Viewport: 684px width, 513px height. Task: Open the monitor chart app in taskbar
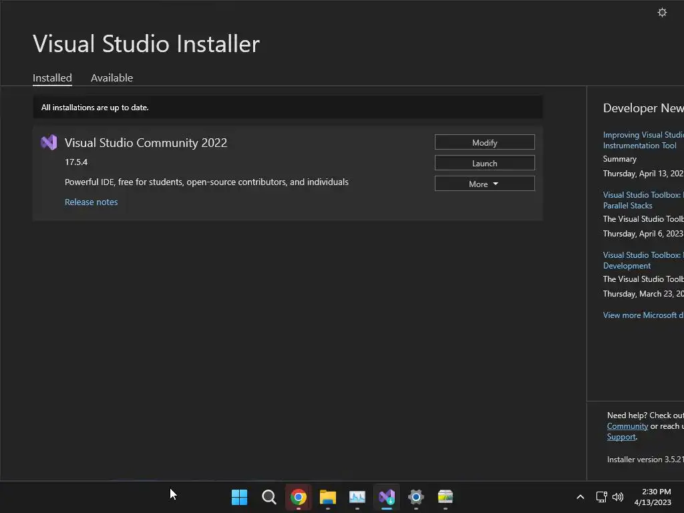point(357,497)
